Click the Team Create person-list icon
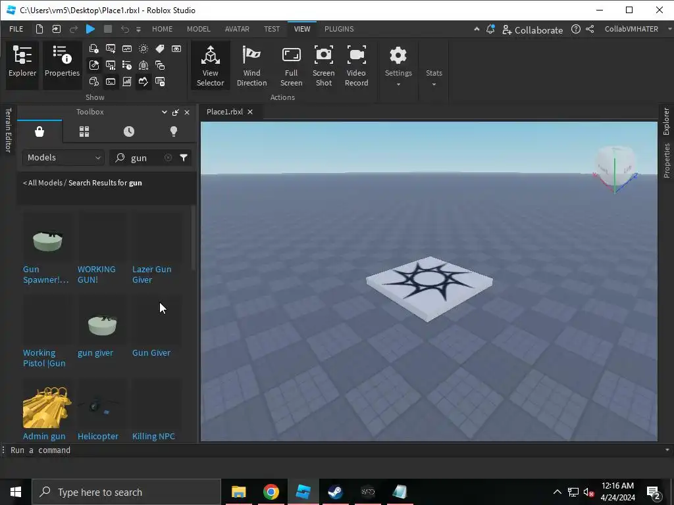 (x=143, y=65)
